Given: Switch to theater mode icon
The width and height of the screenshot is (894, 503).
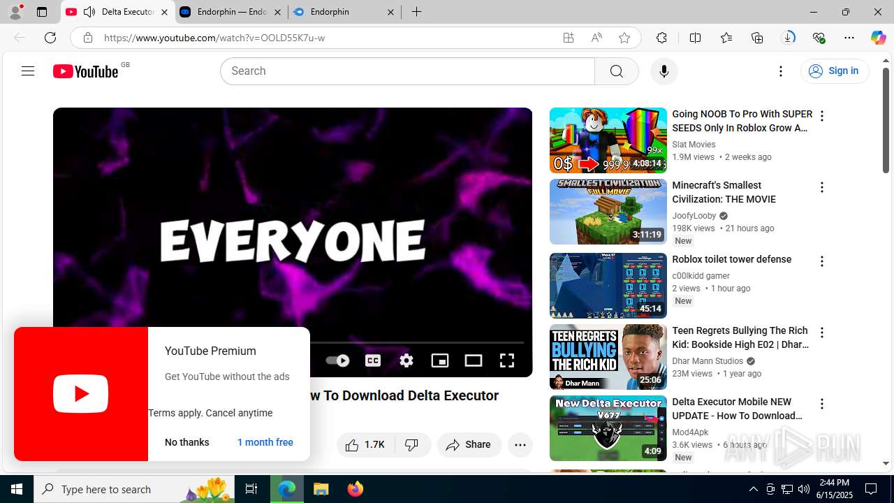Looking at the screenshot, I should tap(474, 360).
